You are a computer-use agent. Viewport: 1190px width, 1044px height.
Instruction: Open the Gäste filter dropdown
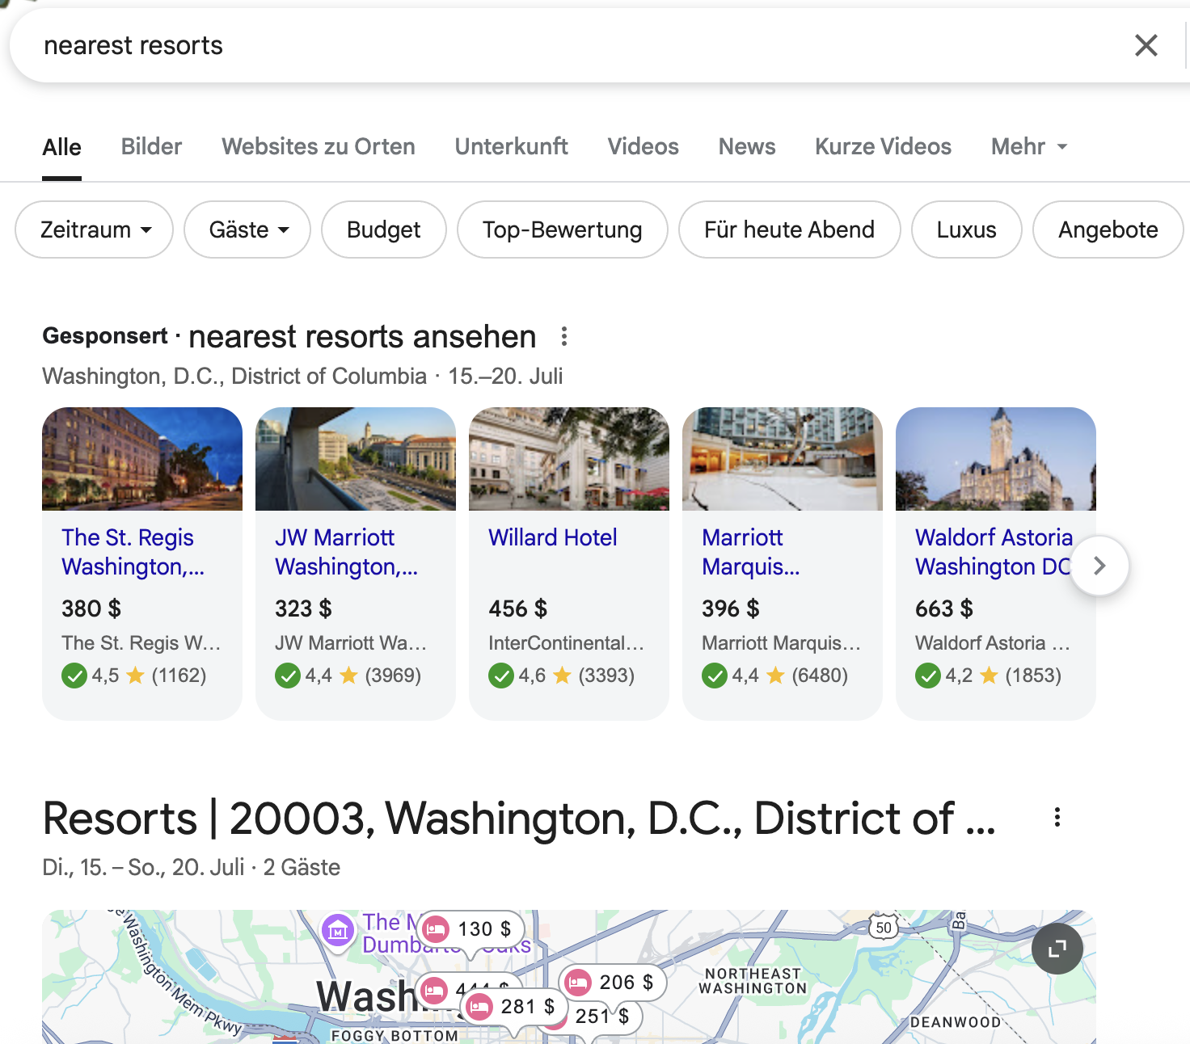pyautogui.click(x=247, y=229)
